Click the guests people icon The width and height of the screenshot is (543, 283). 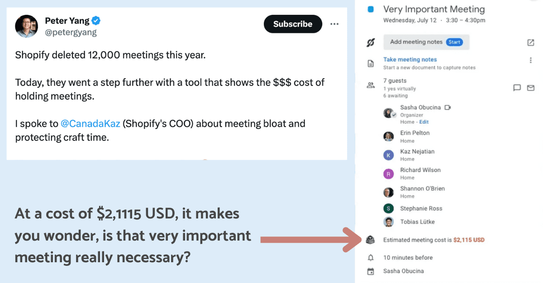pos(371,85)
